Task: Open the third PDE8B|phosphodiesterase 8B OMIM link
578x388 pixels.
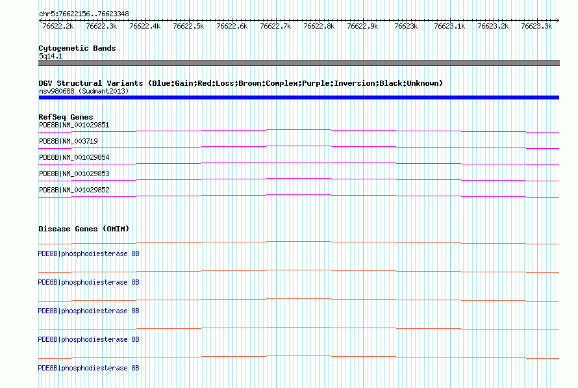Action: point(88,311)
